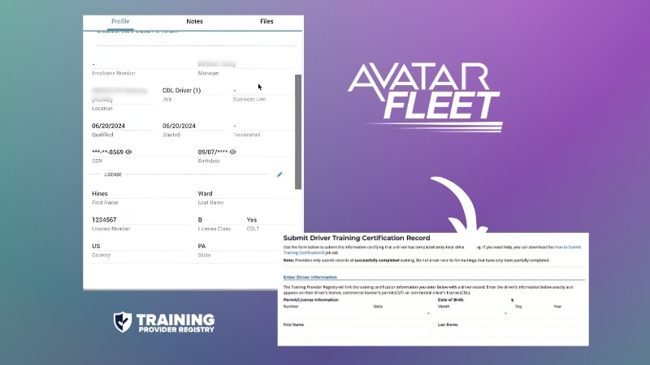Click the Started date 06/20/2024
This screenshot has height=365, width=650.
pos(179,126)
